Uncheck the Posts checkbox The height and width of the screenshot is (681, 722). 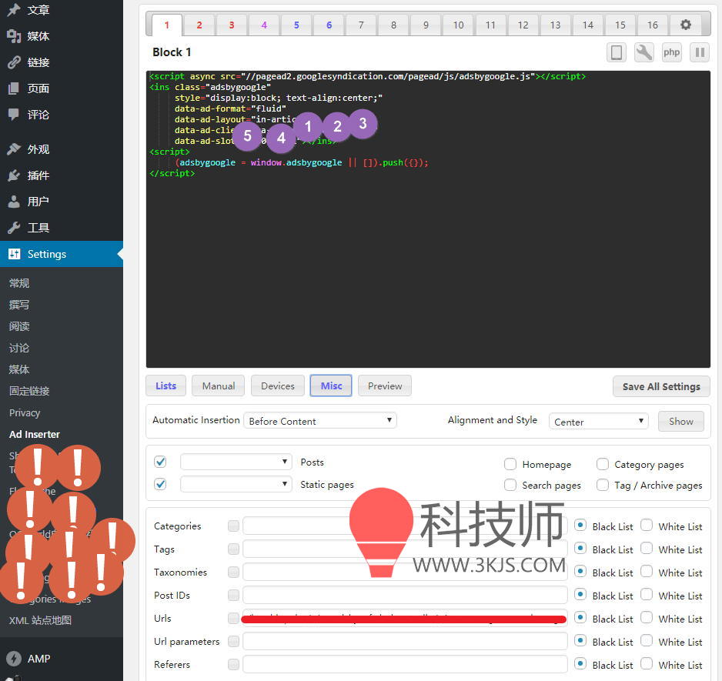coord(160,462)
